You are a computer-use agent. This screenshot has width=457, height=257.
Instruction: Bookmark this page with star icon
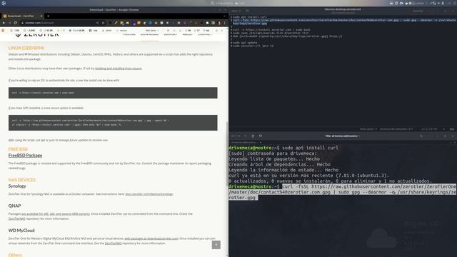click(103, 23)
